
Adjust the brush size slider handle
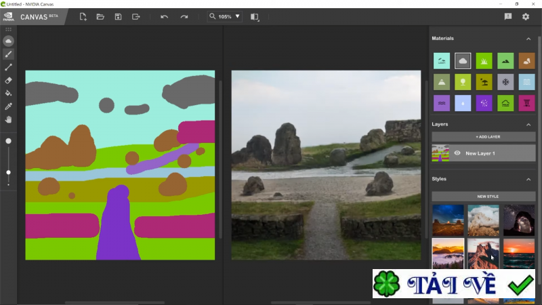tap(9, 172)
